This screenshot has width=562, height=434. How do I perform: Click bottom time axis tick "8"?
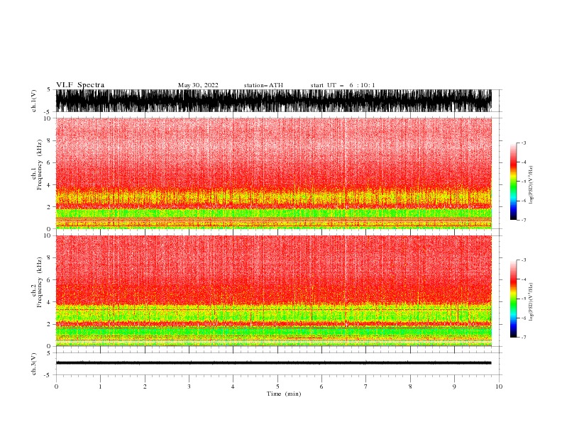(410, 386)
